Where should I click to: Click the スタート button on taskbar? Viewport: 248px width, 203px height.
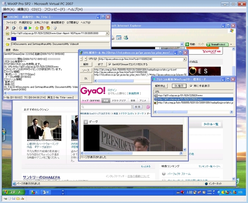(x=14, y=192)
